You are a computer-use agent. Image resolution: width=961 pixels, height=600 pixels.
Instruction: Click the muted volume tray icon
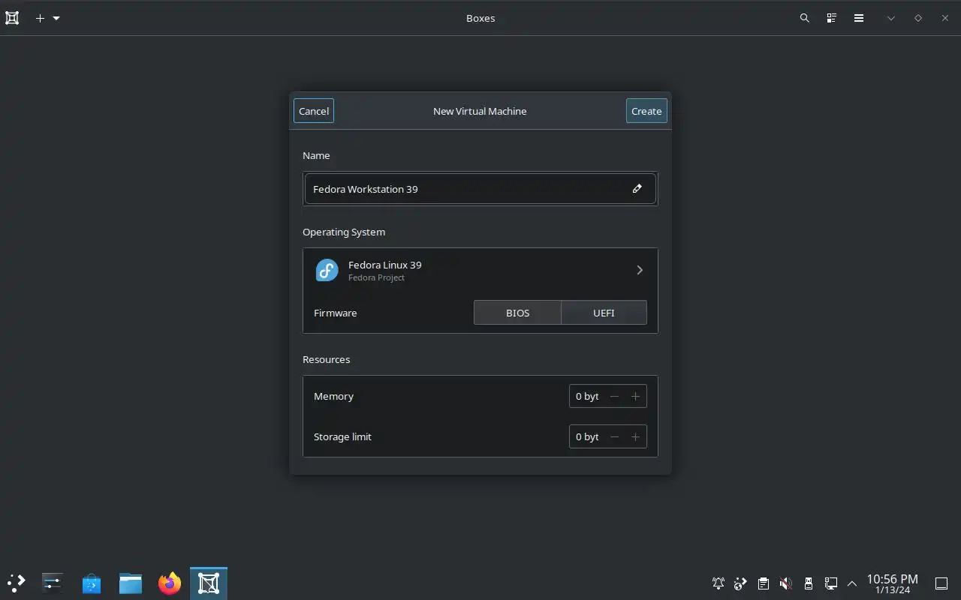786,583
